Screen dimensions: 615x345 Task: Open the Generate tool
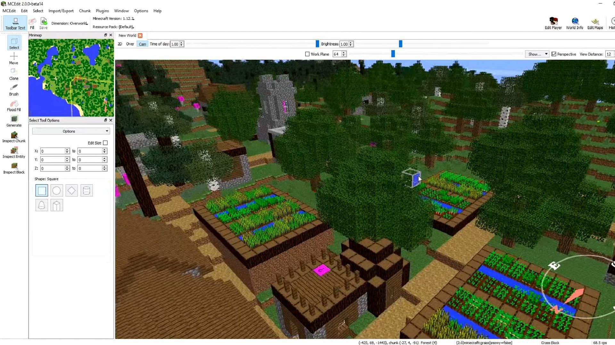14,121
